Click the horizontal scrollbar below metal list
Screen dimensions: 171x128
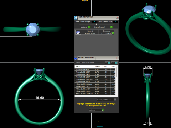point(94,96)
